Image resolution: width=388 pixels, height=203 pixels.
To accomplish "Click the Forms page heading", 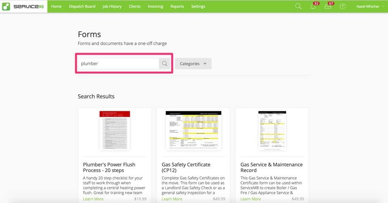I will (89, 34).
